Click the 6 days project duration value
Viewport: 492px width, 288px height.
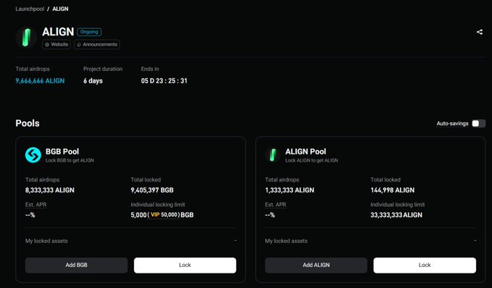pos(93,81)
